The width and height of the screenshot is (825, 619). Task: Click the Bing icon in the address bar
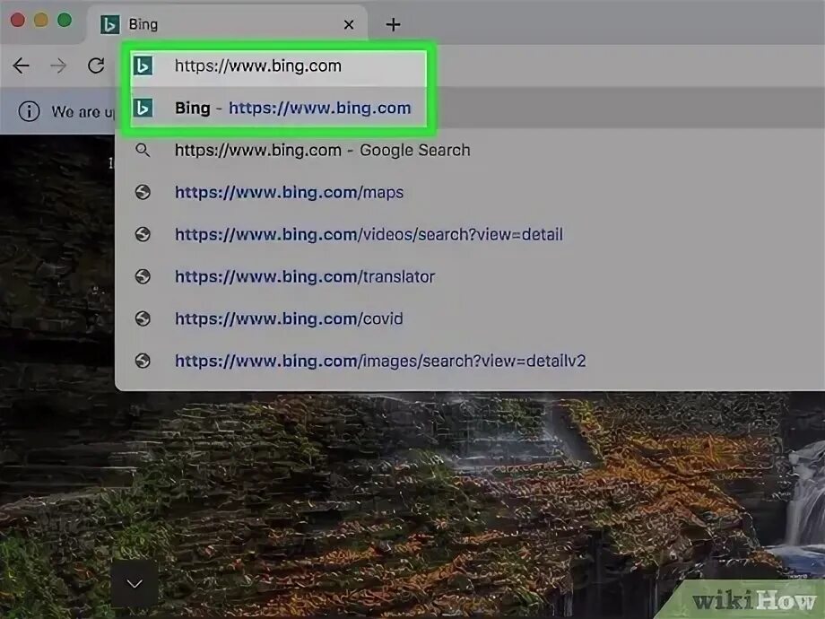pos(143,65)
